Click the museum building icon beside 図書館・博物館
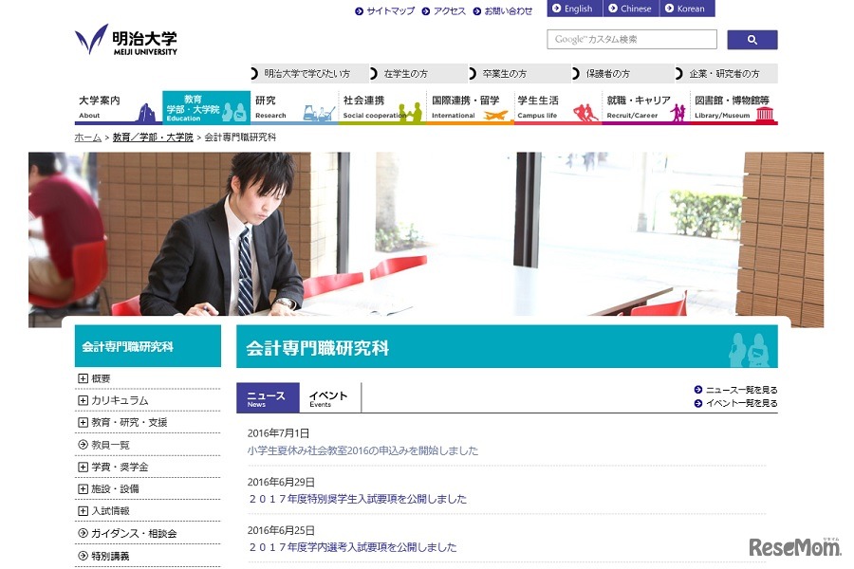The height and width of the screenshot is (569, 854). click(765, 113)
